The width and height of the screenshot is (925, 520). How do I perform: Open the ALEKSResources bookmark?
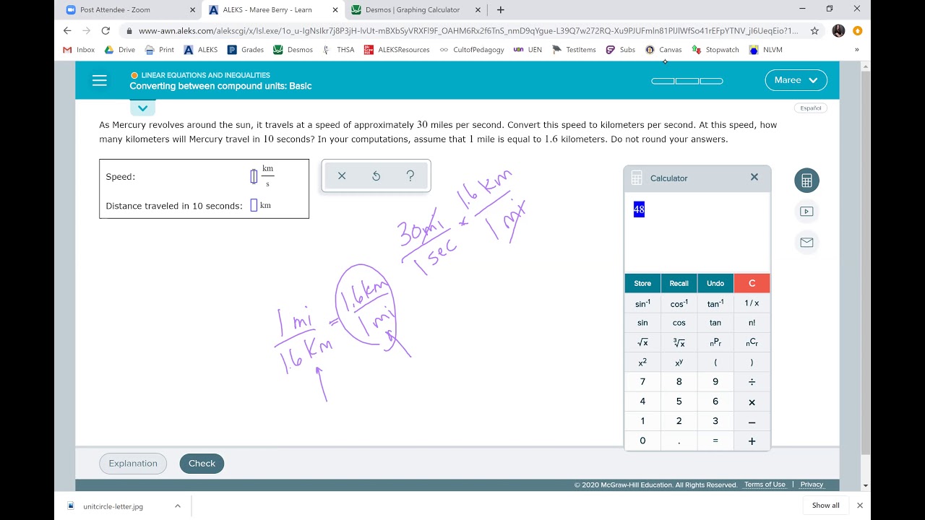tap(397, 50)
